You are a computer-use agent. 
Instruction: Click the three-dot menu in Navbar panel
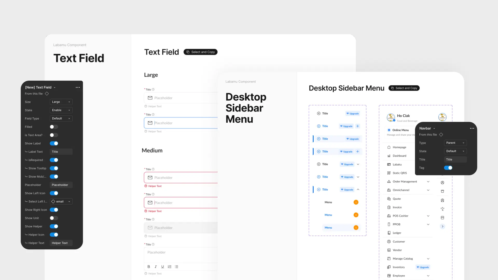[472, 128]
